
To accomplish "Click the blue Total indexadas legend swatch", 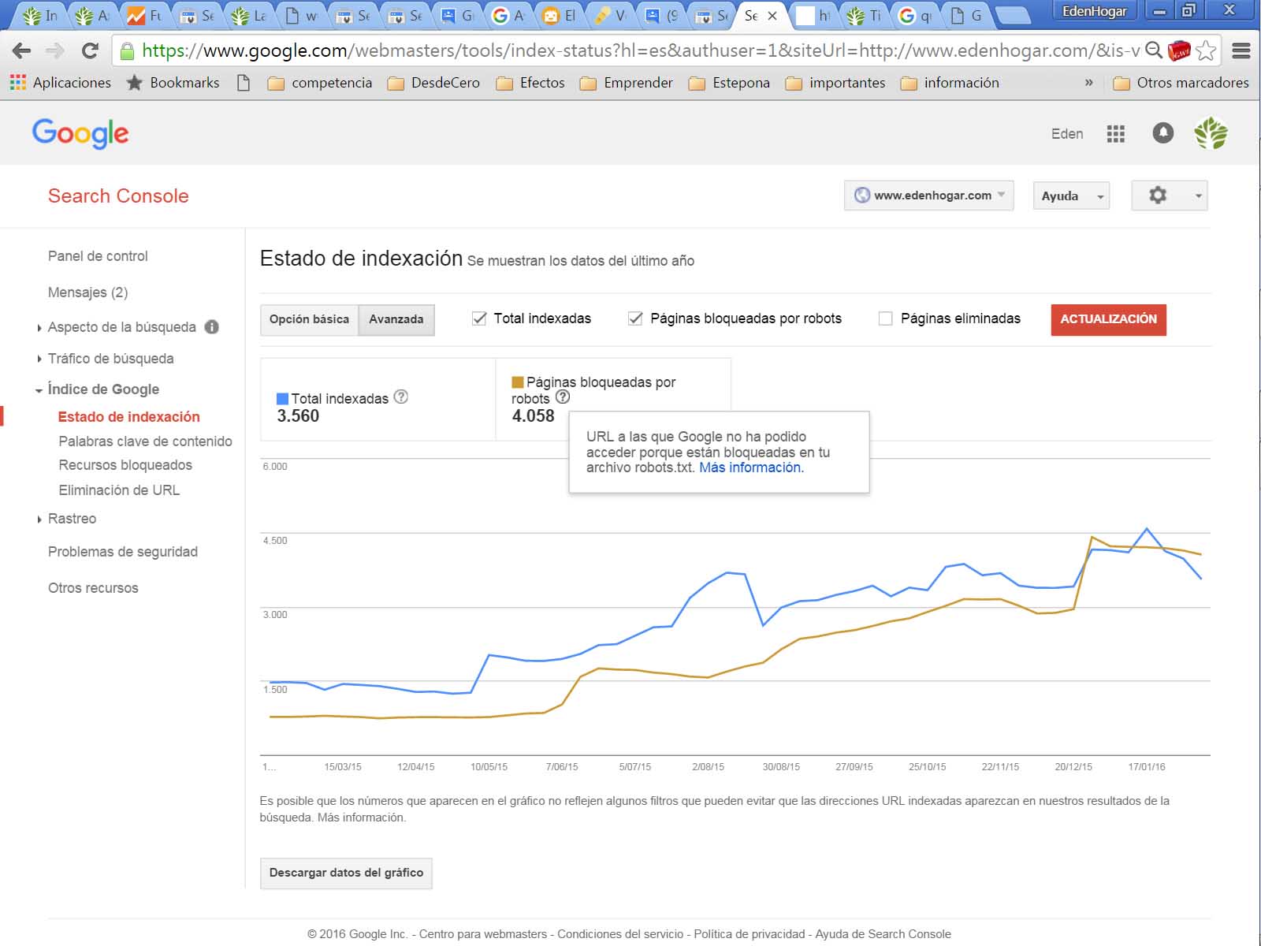I will 282,399.
